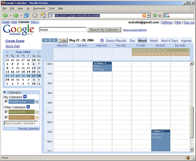The width and height of the screenshot is (196, 161).
Task: Collapse the Calendars panel triangle
Action: (5, 92)
